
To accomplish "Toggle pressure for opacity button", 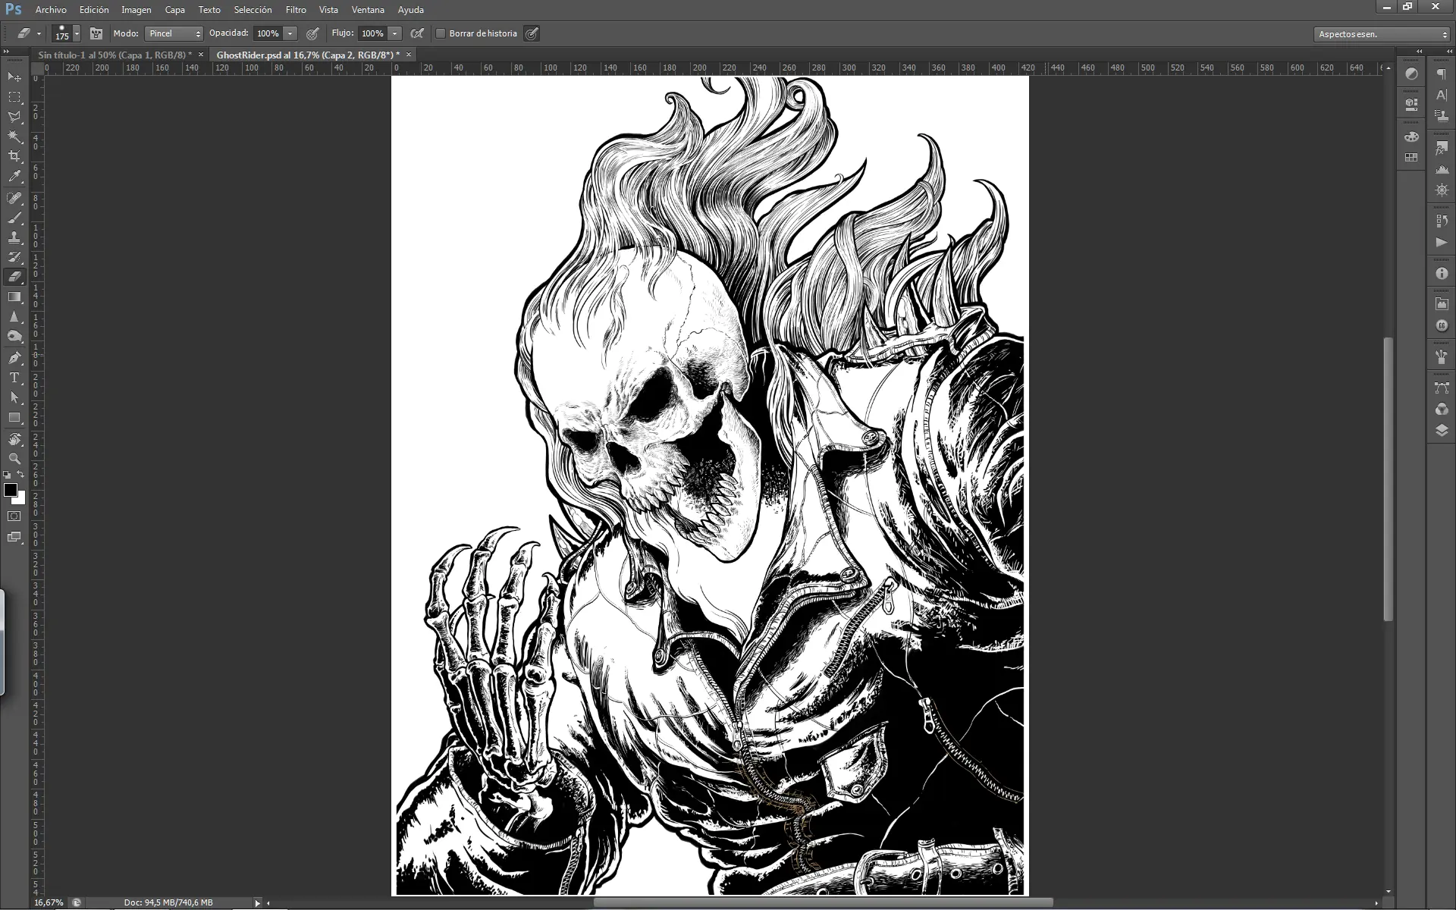I will (312, 33).
